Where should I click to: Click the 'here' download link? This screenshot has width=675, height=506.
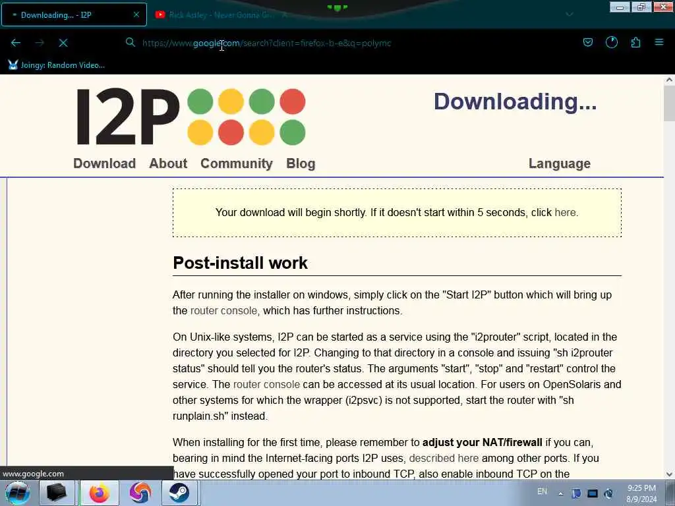point(565,213)
